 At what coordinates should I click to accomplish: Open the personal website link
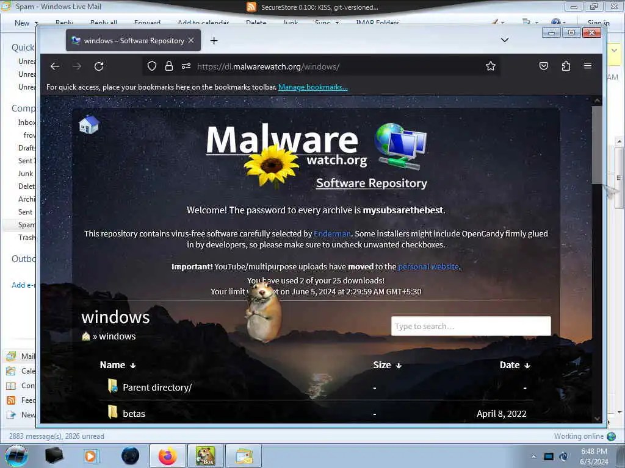point(428,267)
